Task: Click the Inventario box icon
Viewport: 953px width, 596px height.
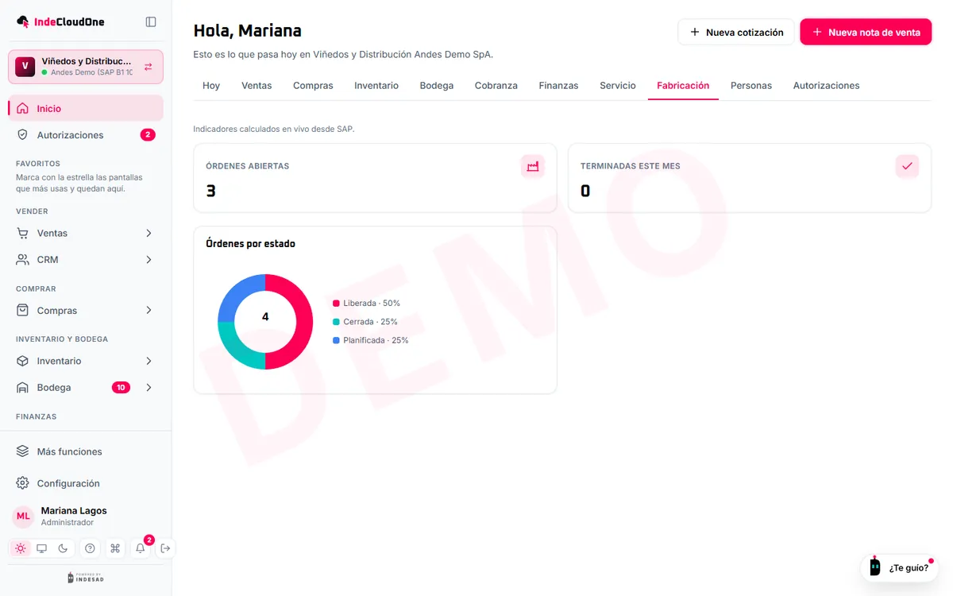Action: [x=23, y=361]
